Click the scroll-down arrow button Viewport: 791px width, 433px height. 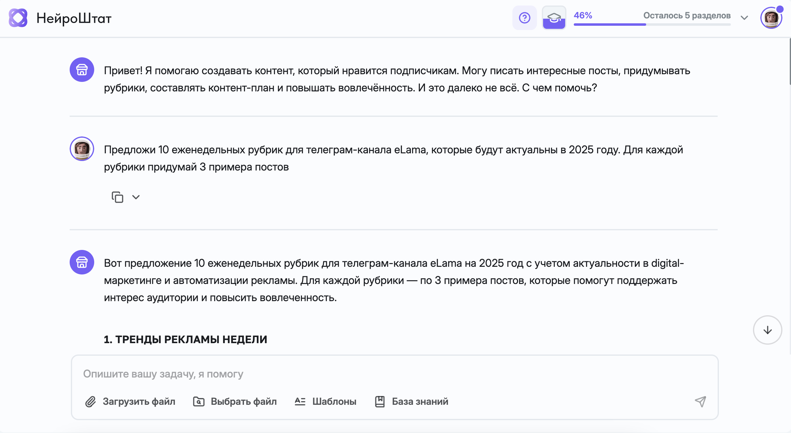767,330
